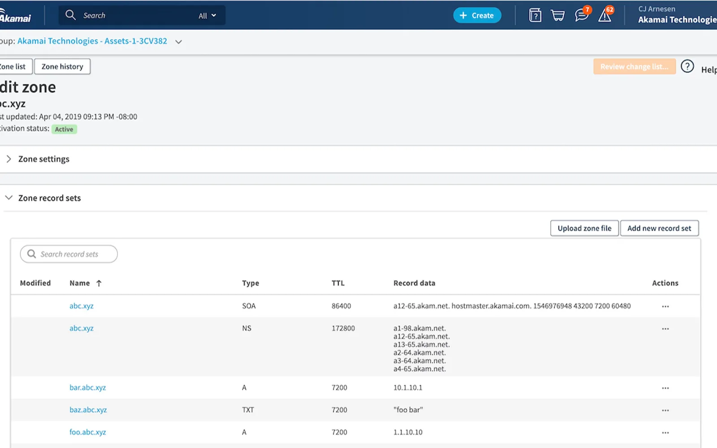Click the "foo bar" TXT record data
The width and height of the screenshot is (717, 448).
[x=408, y=410]
